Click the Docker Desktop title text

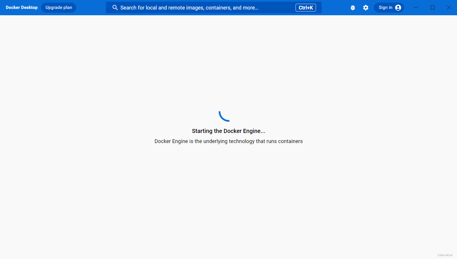[22, 7]
